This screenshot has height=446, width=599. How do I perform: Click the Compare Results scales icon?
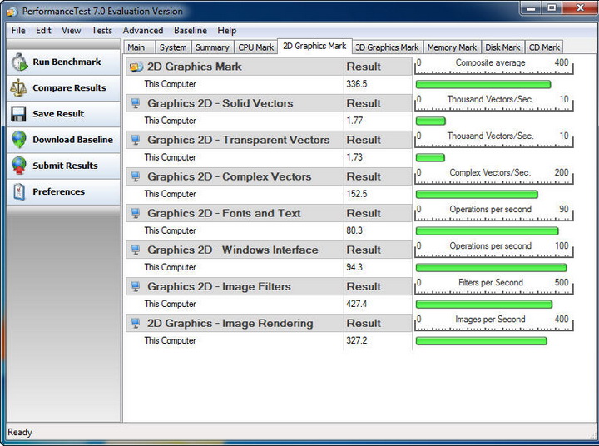point(18,88)
